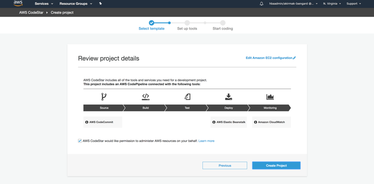Image resolution: width=374 pixels, height=184 pixels.
Task: Click the Test document search icon
Action: 187,96
